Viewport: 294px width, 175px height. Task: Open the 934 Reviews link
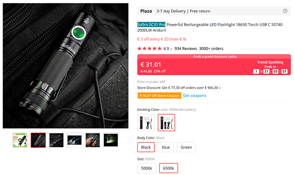pos(186,48)
